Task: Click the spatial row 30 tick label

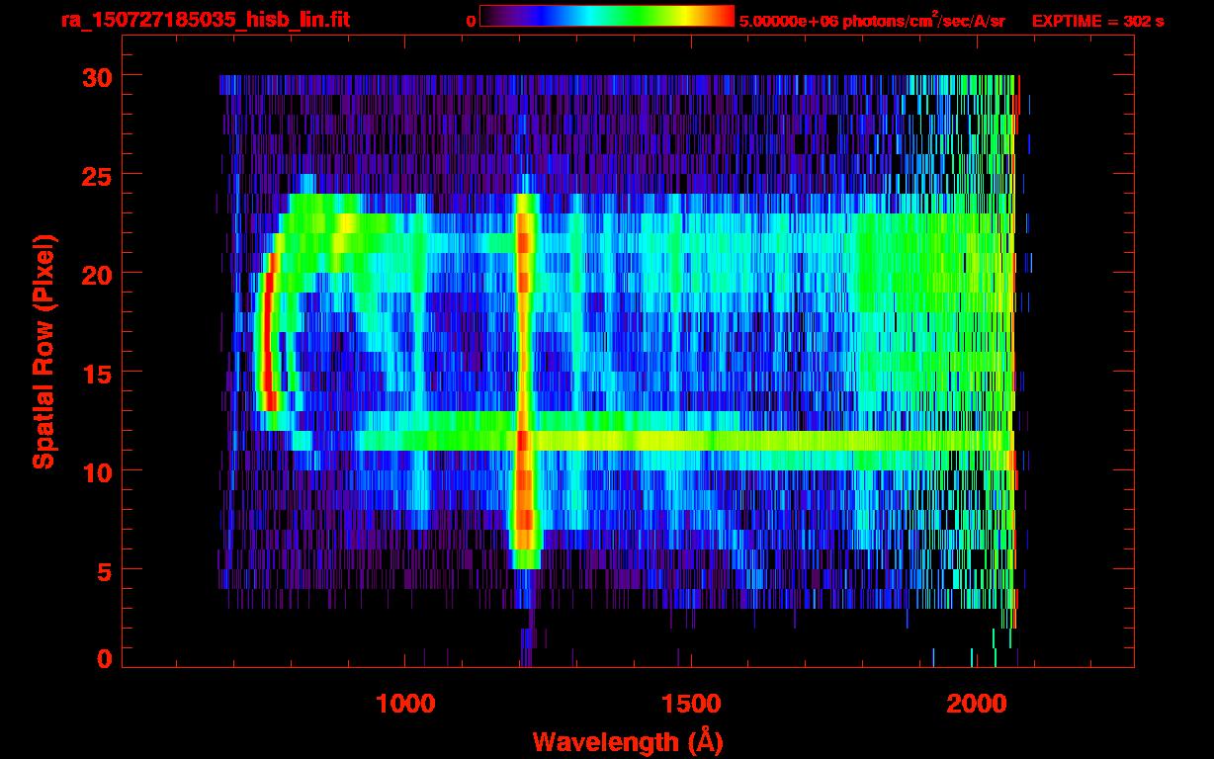Action: [x=97, y=76]
